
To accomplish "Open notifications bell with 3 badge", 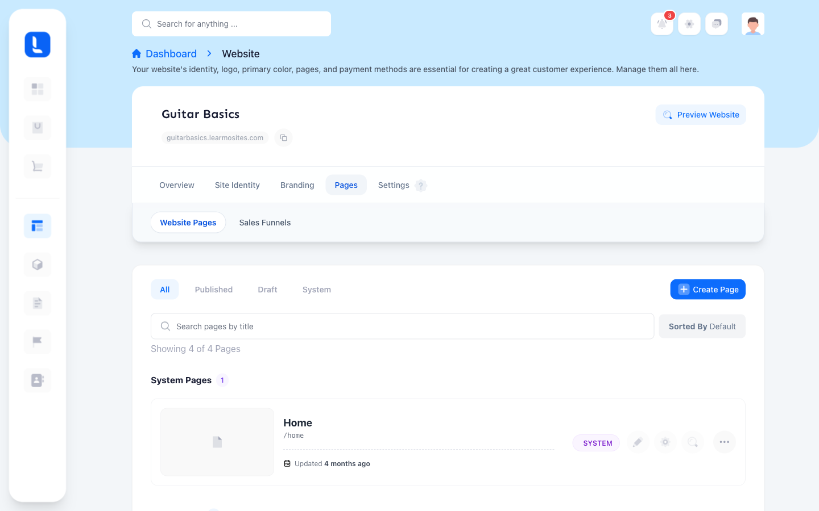I will (662, 24).
